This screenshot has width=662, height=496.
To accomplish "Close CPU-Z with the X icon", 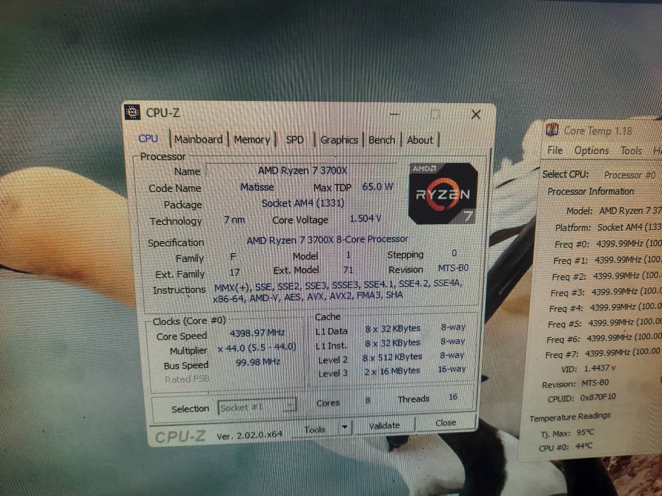I will [x=476, y=115].
